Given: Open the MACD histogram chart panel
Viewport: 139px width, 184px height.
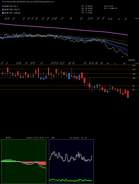Looking at the screenshot, I should point(24,162).
